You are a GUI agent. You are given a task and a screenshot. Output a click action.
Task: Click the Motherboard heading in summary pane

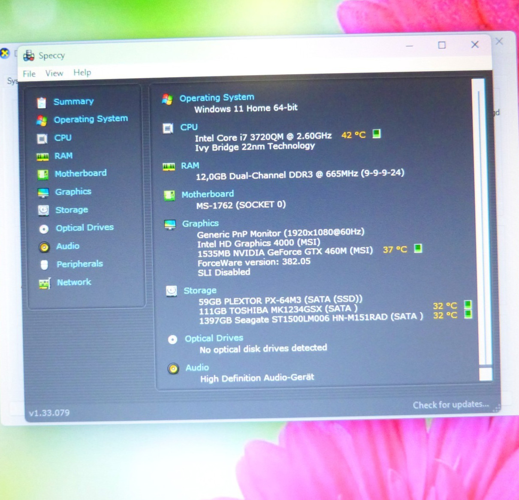pyautogui.click(x=208, y=194)
